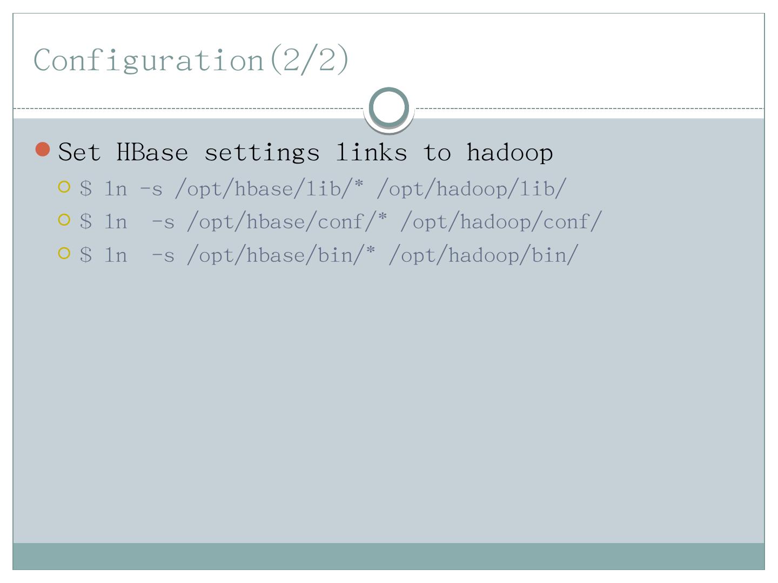Click the yellow bullet beside the bin command
Viewport: 778px width, 583px height.
coord(64,253)
